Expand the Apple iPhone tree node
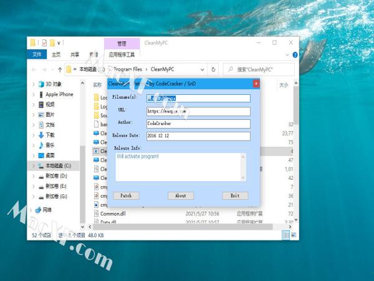Viewport: 374px width, 281px height. (x=34, y=94)
